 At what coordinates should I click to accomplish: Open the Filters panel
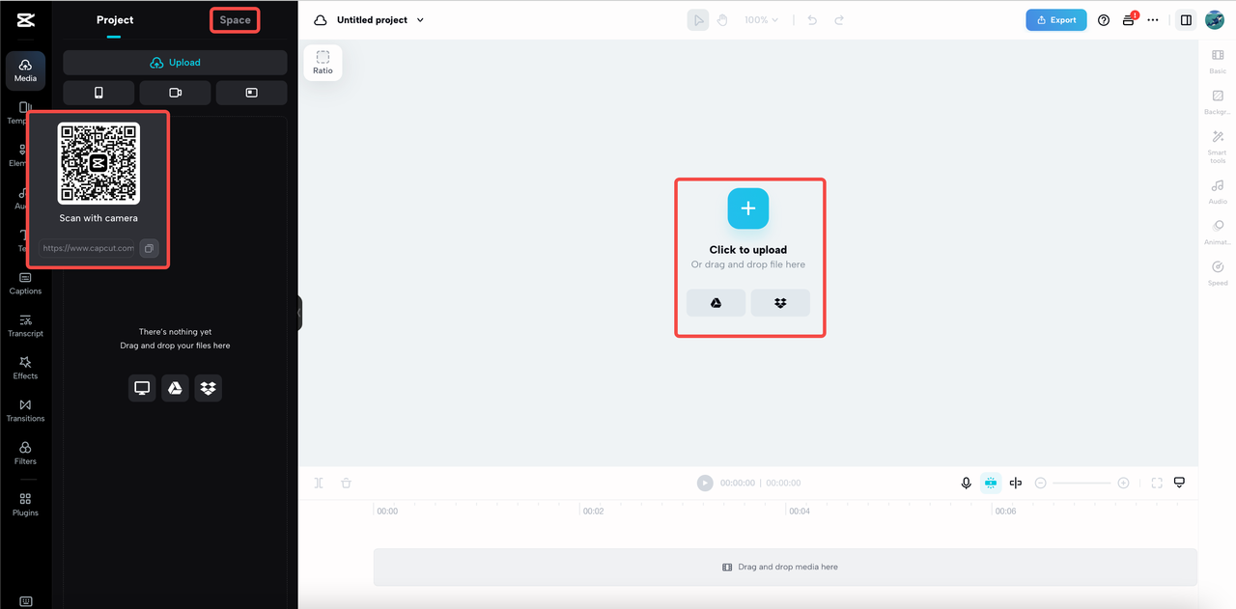(x=25, y=453)
